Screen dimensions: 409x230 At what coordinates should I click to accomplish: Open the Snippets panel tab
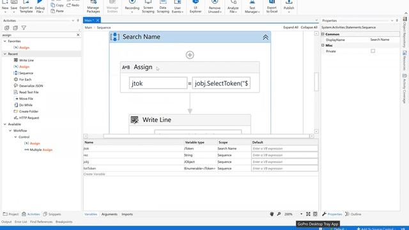click(52, 214)
